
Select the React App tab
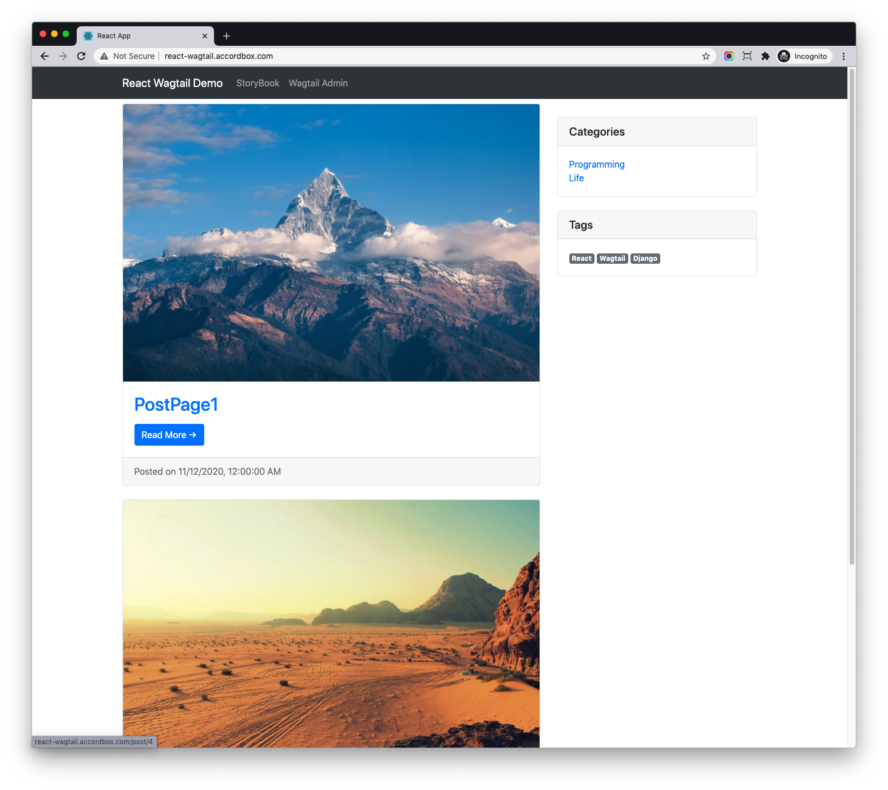(x=145, y=36)
